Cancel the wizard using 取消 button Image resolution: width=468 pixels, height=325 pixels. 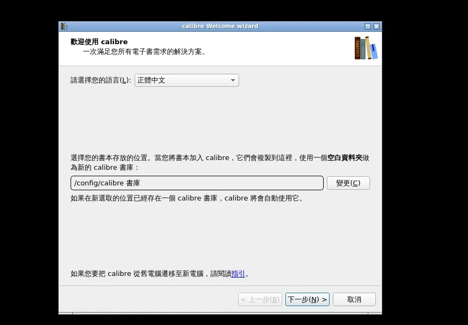pos(354,299)
